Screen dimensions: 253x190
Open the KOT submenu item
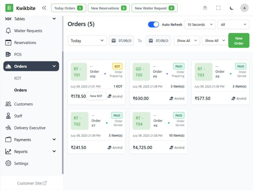(x=18, y=78)
